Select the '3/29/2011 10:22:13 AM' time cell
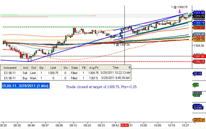The width and height of the screenshot is (206, 129). pos(115,73)
